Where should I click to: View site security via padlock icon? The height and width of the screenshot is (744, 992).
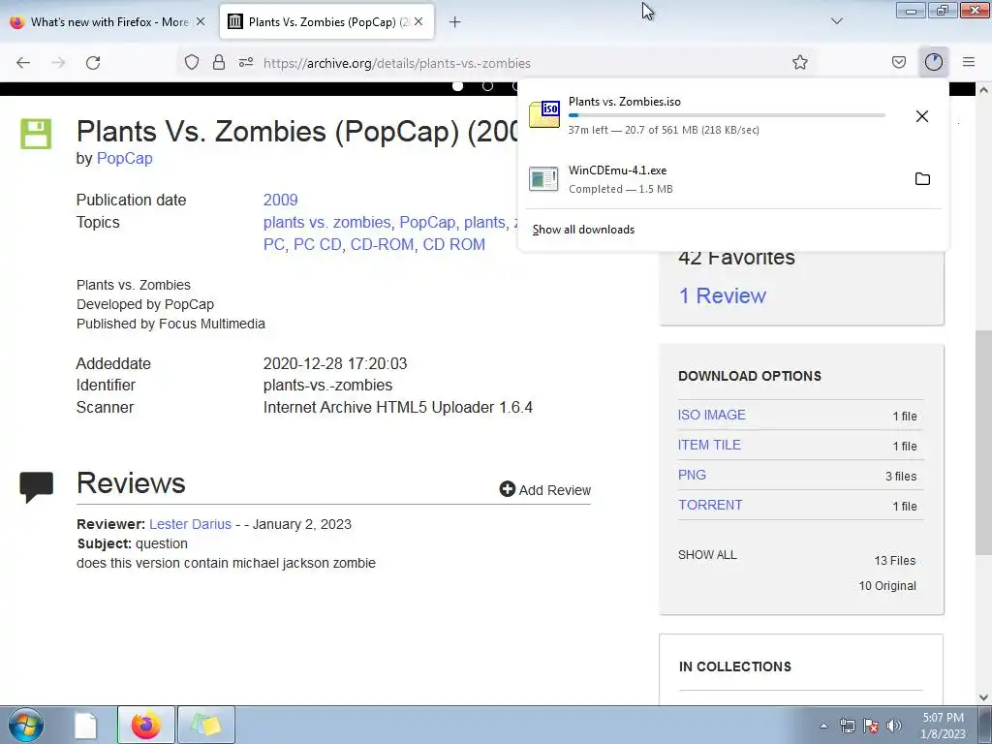[x=219, y=62]
